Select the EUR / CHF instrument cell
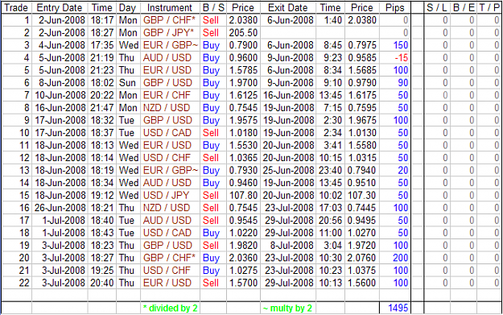The width and height of the screenshot is (503, 315). [167, 95]
